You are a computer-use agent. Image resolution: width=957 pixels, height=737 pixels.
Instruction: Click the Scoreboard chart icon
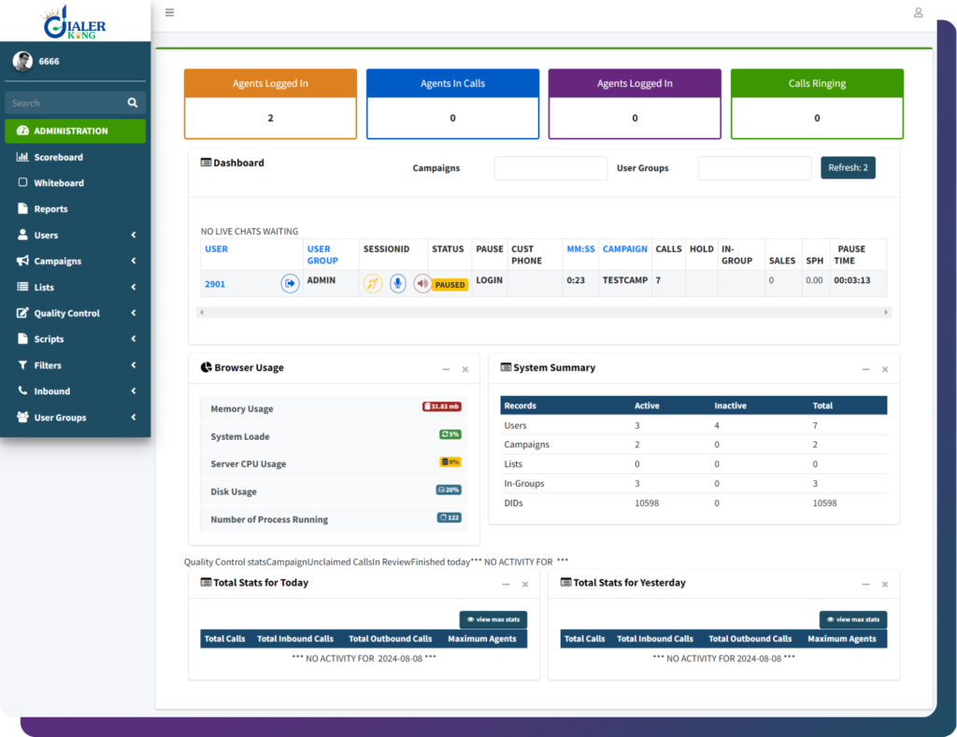coord(22,157)
